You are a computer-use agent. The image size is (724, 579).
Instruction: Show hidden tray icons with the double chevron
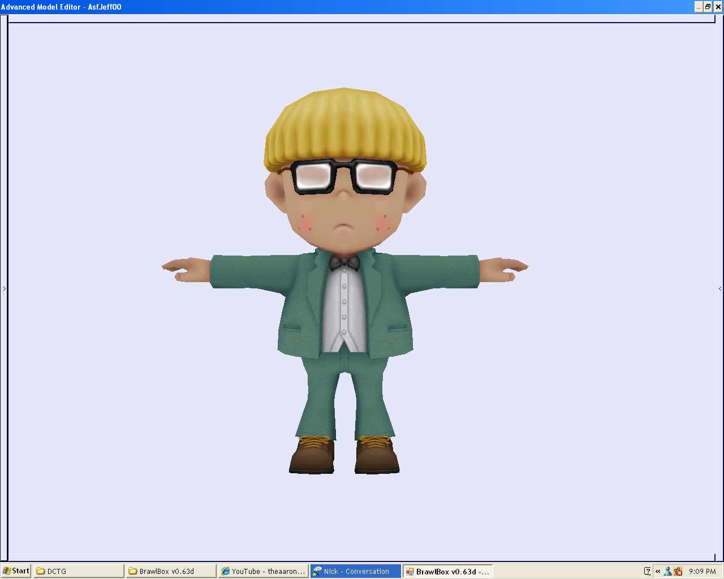tap(657, 571)
